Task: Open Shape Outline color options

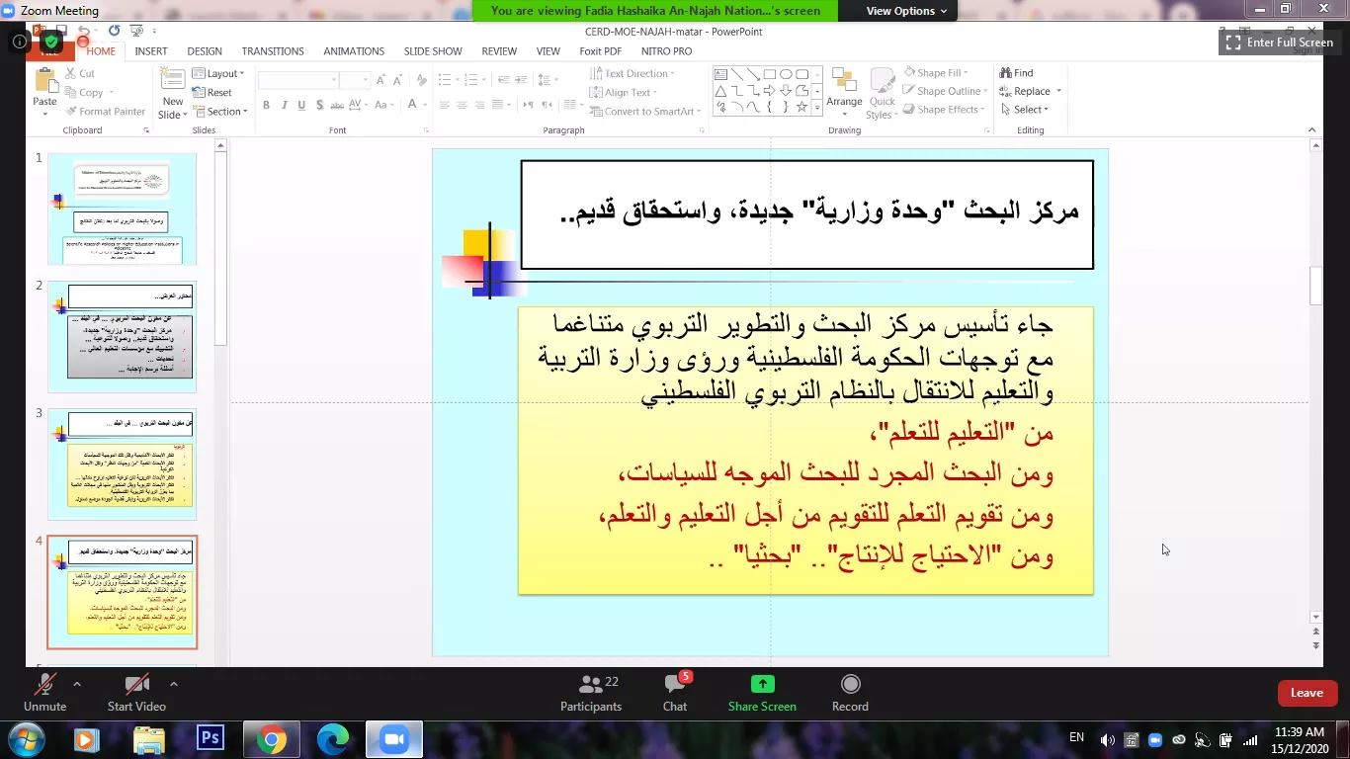Action: [944, 92]
